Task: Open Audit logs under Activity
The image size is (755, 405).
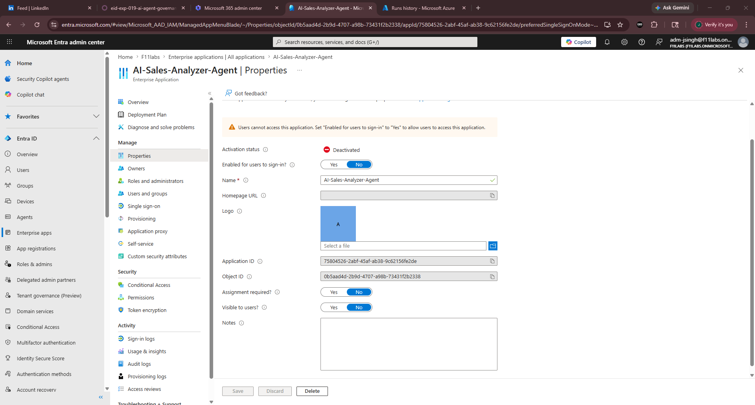Action: (139, 364)
